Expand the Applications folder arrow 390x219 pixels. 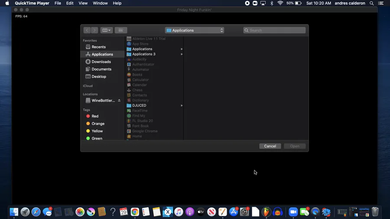coord(182,49)
